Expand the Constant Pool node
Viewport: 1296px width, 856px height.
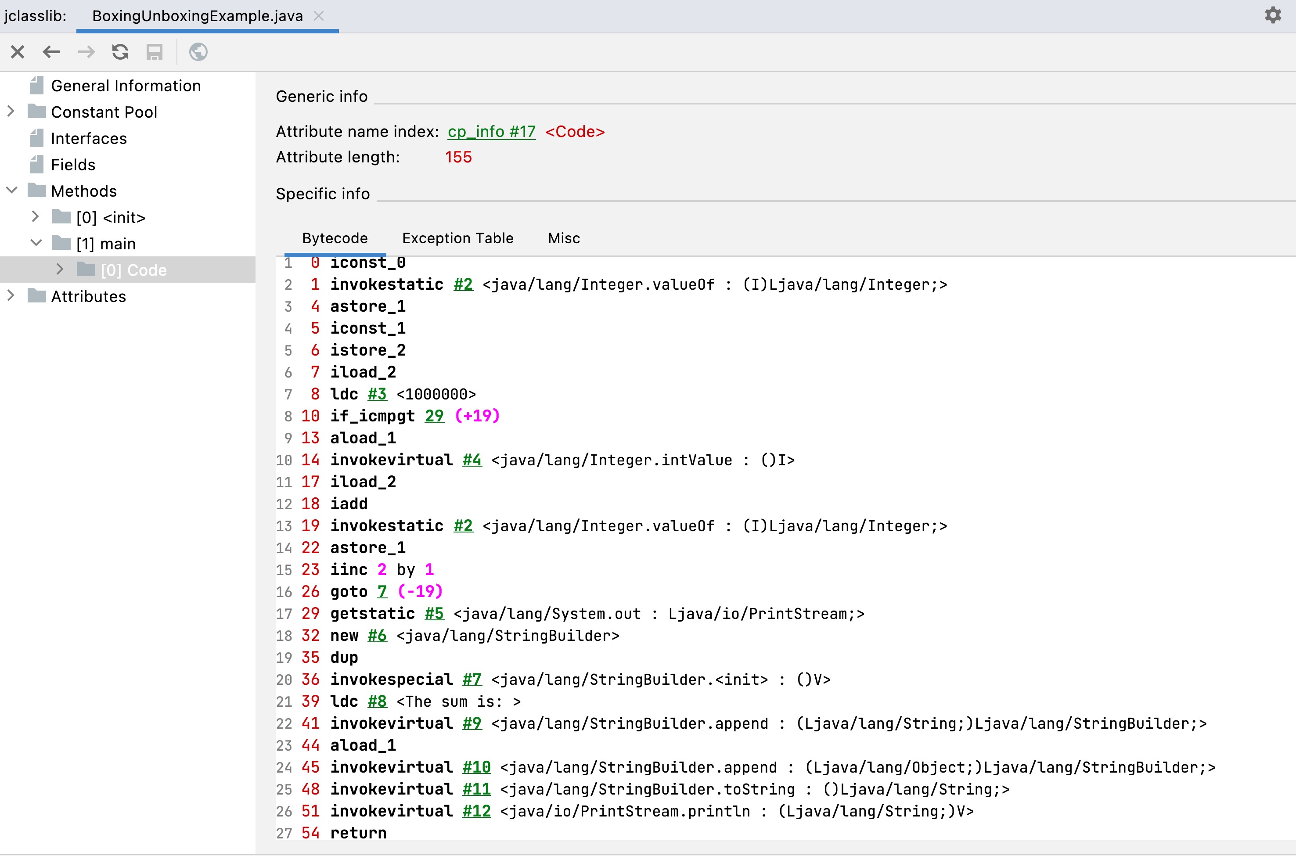point(11,111)
